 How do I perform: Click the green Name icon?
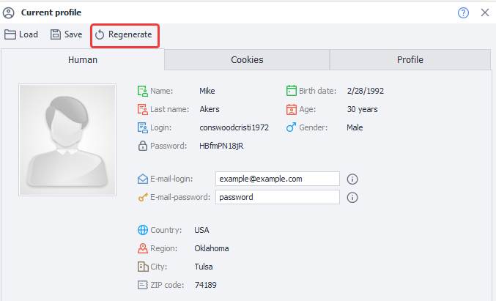tap(143, 91)
